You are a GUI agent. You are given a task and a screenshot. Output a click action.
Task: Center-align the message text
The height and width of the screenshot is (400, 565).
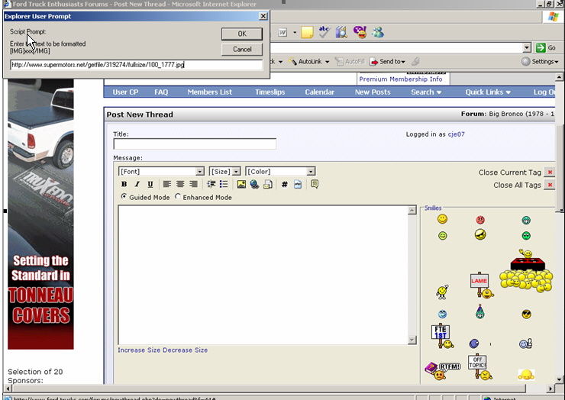[180, 184]
